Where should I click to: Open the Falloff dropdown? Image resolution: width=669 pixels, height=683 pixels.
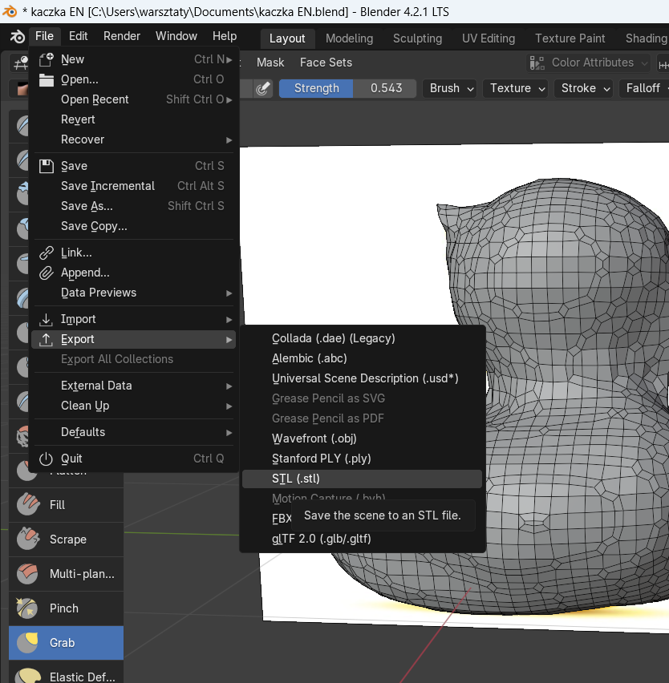[645, 88]
